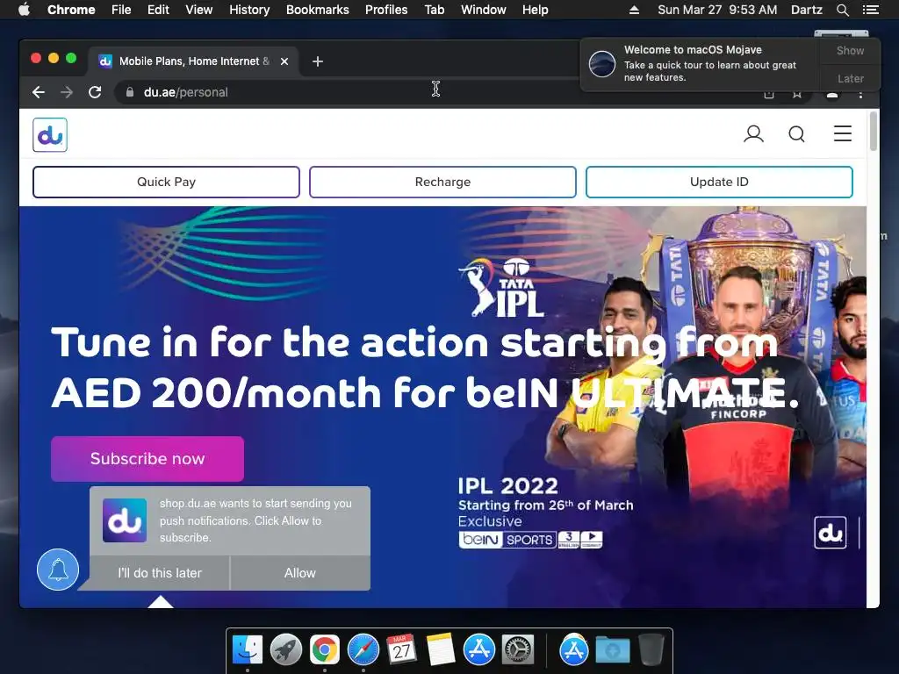Allow push notifications from shop.du.ae
This screenshot has width=899, height=674.
(300, 572)
